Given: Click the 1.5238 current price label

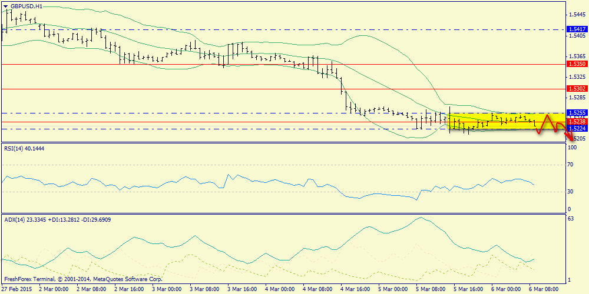Looking at the screenshot, I should point(576,122).
